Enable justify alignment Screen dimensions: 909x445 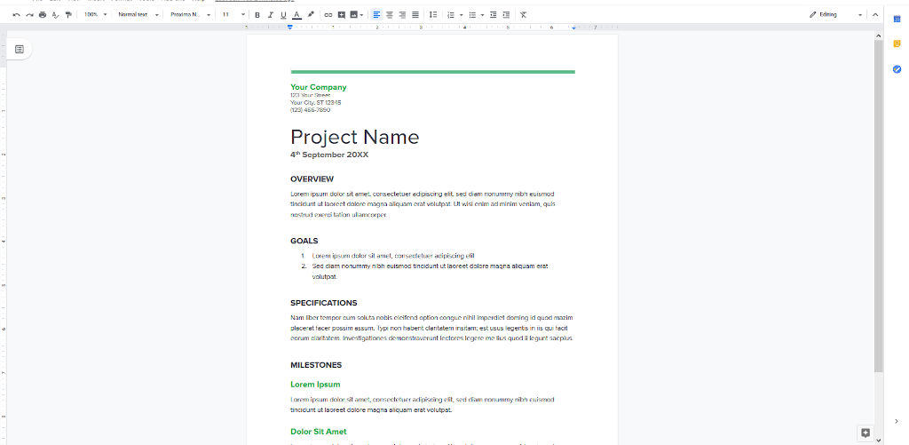tap(415, 14)
